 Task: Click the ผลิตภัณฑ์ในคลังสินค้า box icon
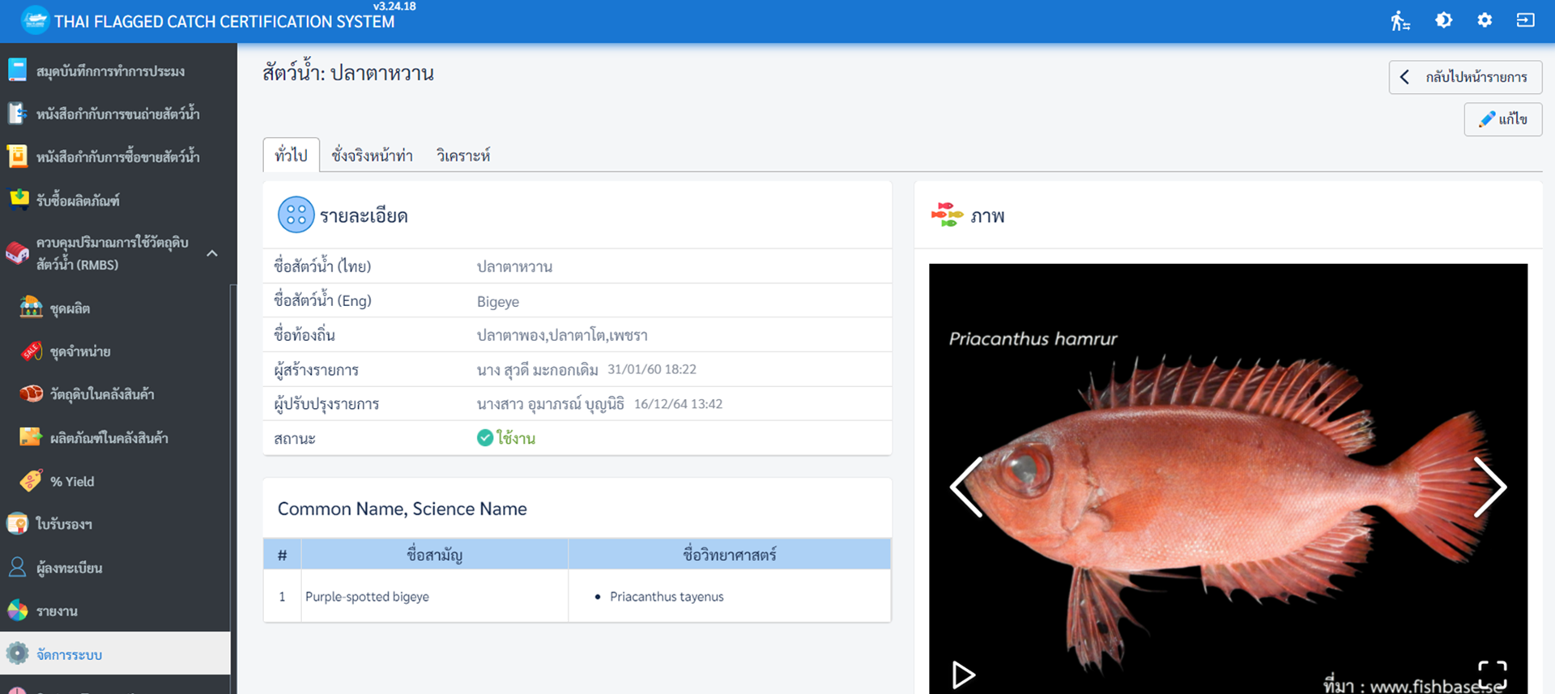31,437
